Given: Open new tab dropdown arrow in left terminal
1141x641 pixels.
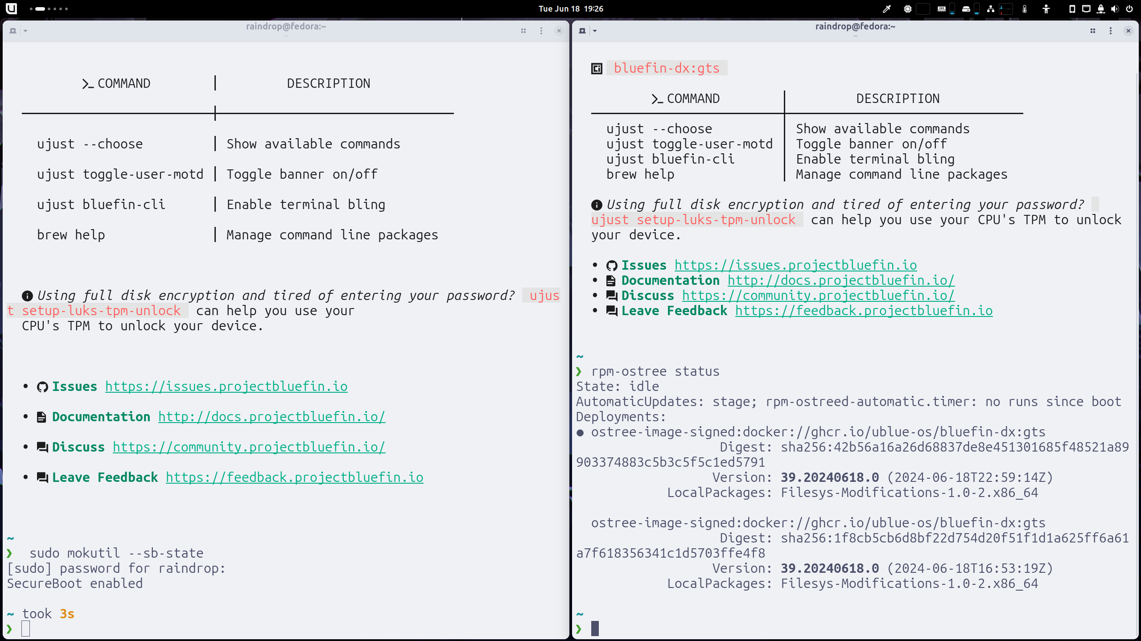Looking at the screenshot, I should pos(25,31).
